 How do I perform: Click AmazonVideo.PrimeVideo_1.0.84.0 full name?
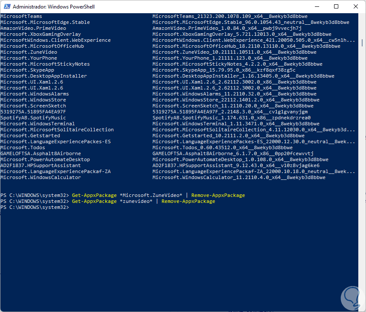[x=227, y=28]
